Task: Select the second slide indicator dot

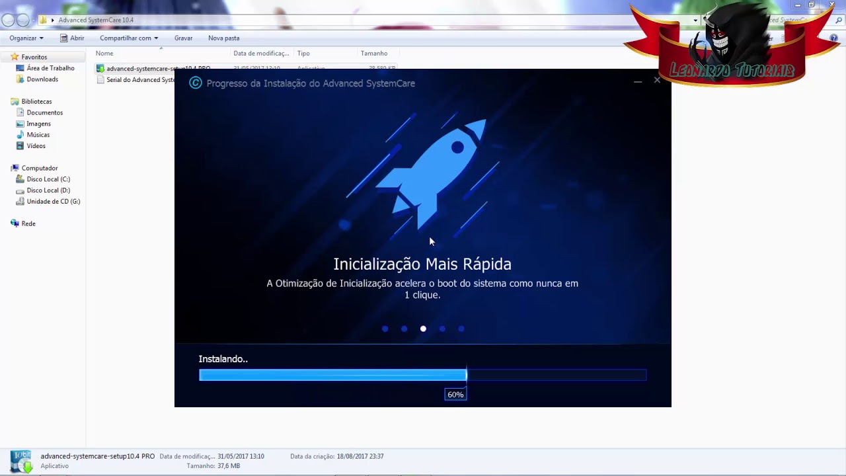Action: [x=404, y=329]
